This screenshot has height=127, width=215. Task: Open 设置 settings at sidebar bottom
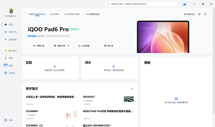[x=9, y=120]
